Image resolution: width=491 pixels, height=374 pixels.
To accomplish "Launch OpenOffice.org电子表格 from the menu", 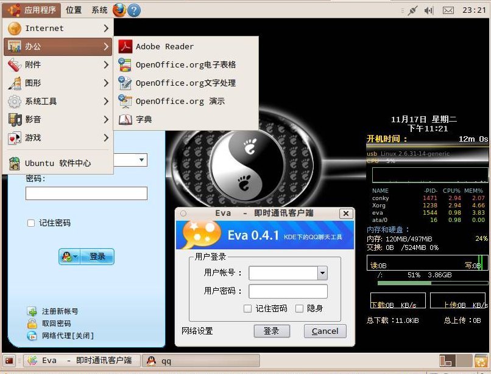I will (186, 64).
